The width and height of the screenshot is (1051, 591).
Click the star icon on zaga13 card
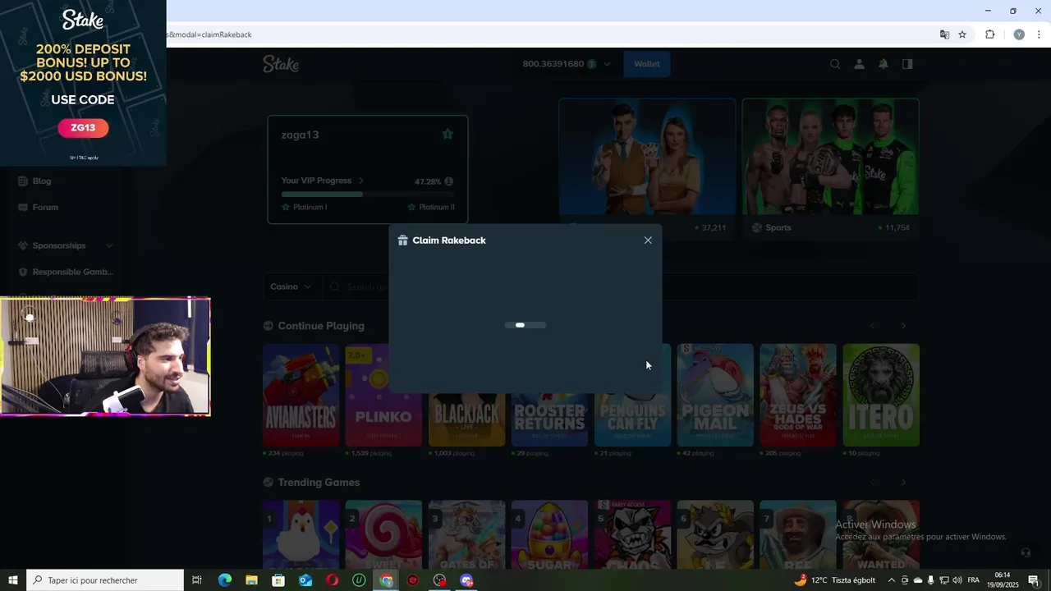(x=447, y=134)
